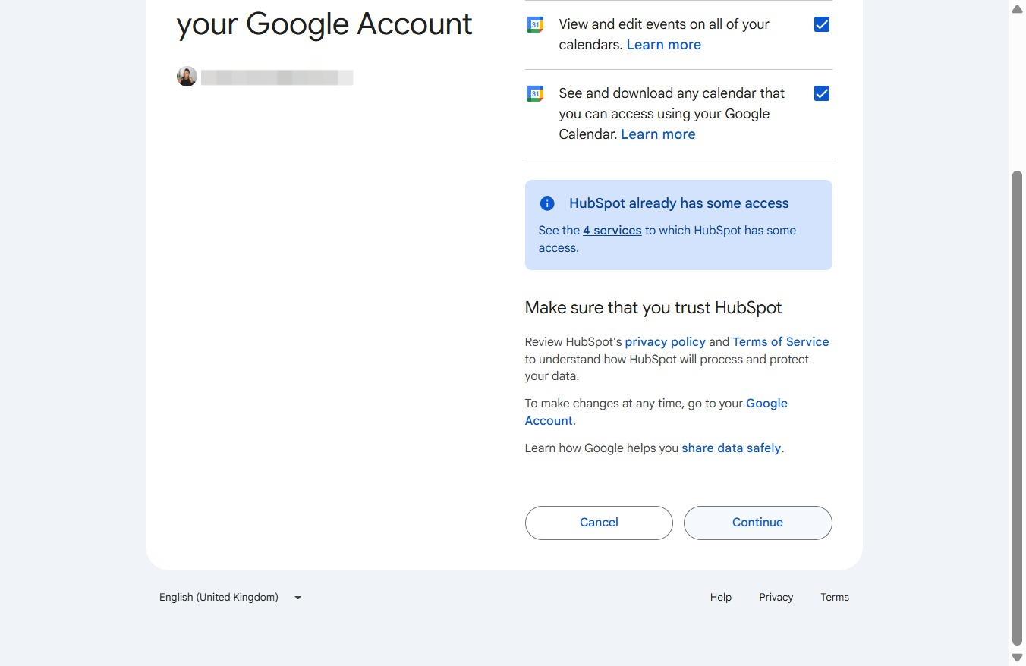
Task: Click the 'your Google Account' title text
Action: 324,24
